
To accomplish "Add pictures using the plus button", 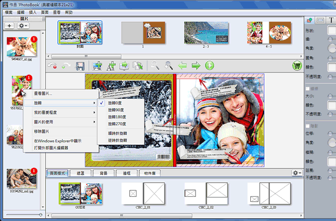I will click(9, 26).
